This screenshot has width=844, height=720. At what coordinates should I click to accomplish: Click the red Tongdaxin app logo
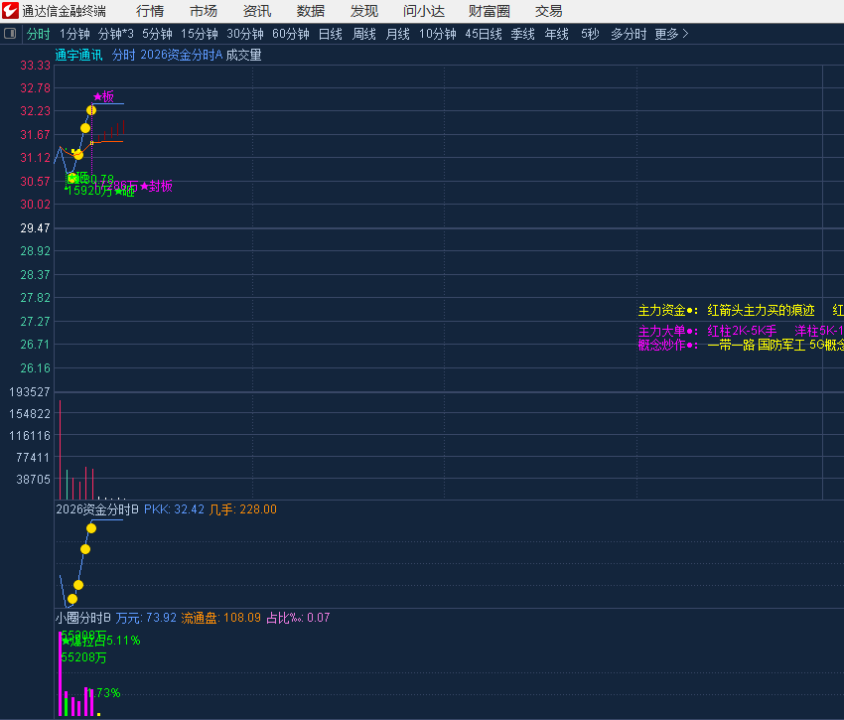pos(11,11)
